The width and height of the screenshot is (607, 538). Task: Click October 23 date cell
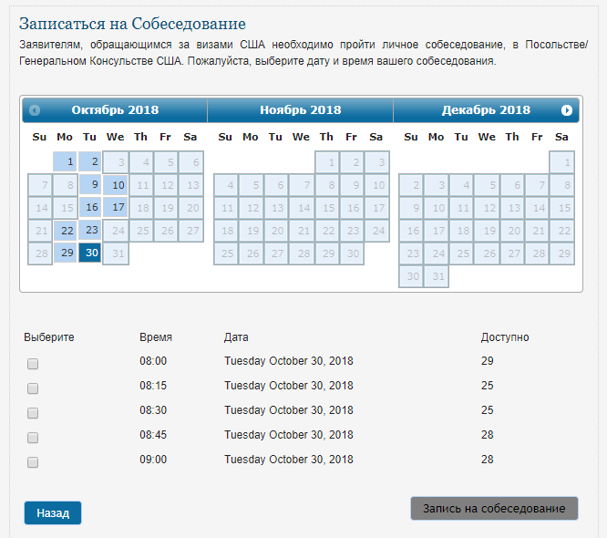(x=90, y=231)
